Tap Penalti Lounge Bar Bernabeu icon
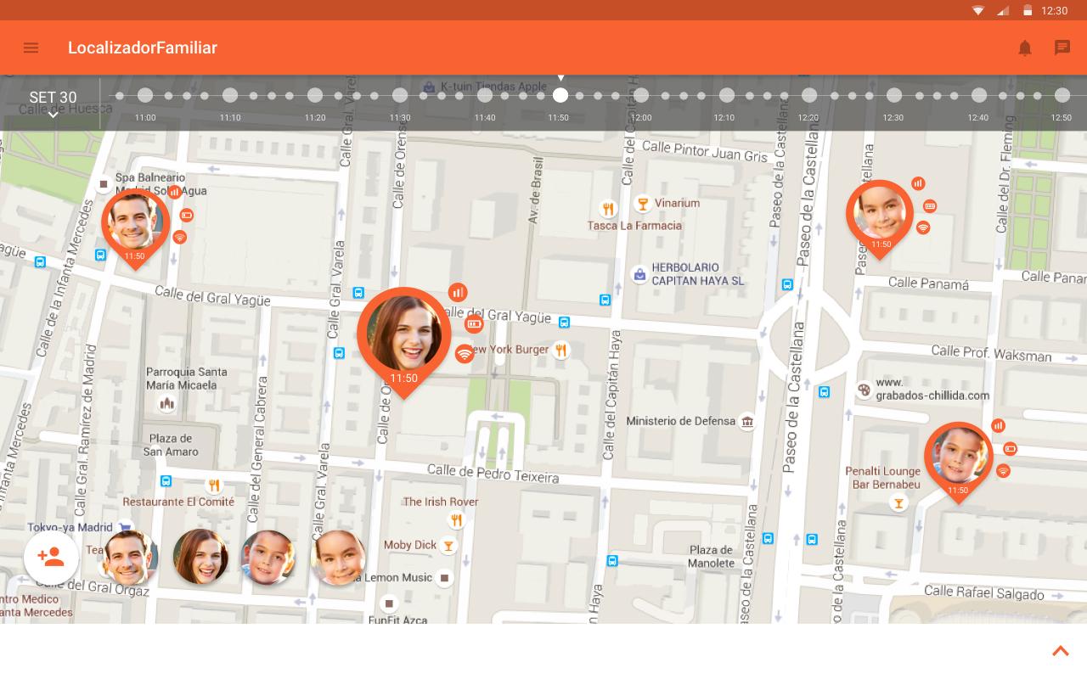The image size is (1087, 679). coord(898,503)
